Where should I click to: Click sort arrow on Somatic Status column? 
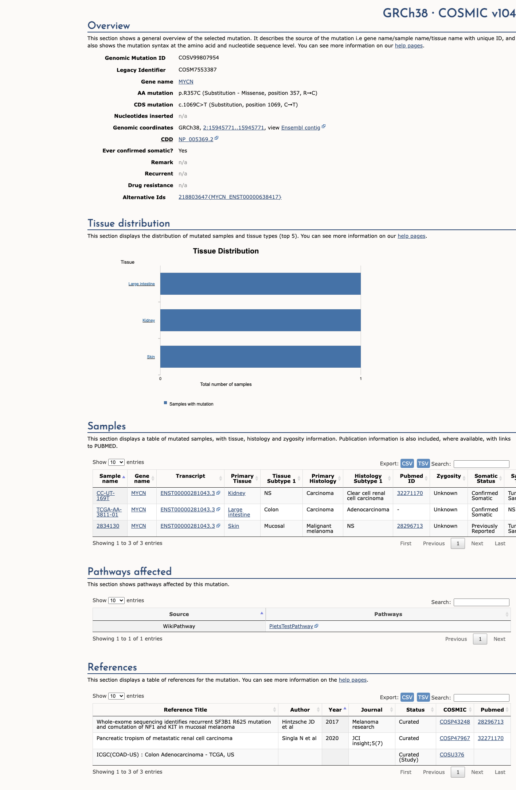(x=501, y=479)
